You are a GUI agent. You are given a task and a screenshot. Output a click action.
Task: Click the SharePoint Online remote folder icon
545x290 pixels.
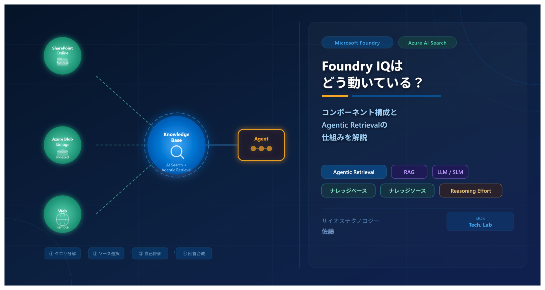coord(62,62)
